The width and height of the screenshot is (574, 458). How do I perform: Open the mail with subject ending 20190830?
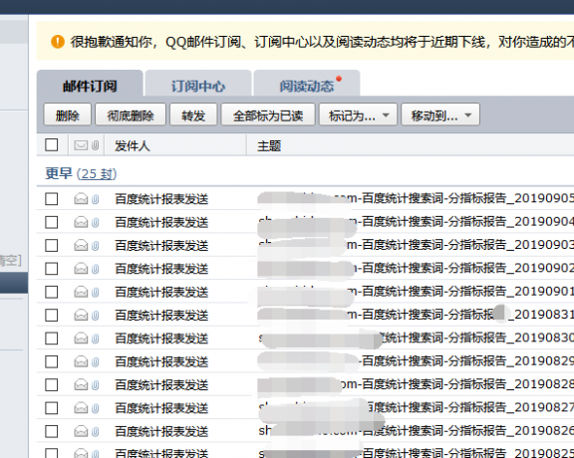(416, 338)
